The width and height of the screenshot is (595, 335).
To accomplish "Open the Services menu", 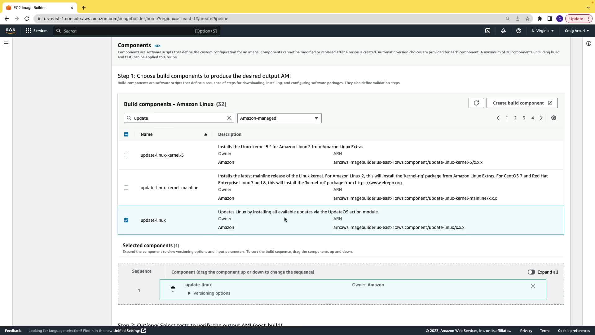I will pyautogui.click(x=37, y=31).
